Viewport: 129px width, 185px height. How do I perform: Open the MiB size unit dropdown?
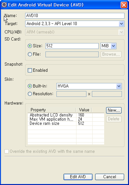(108, 46)
